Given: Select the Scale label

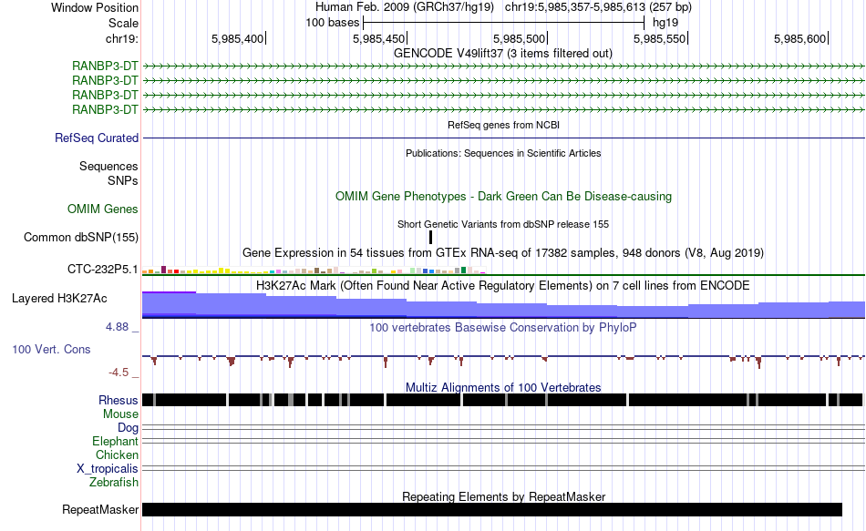Looking at the screenshot, I should tap(123, 23).
